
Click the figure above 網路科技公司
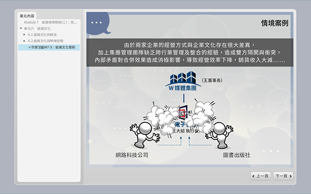pos(145,135)
